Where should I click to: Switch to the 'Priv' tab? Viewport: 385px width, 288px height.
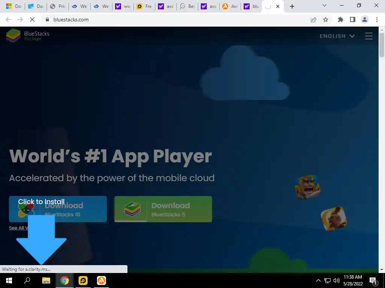[58, 6]
